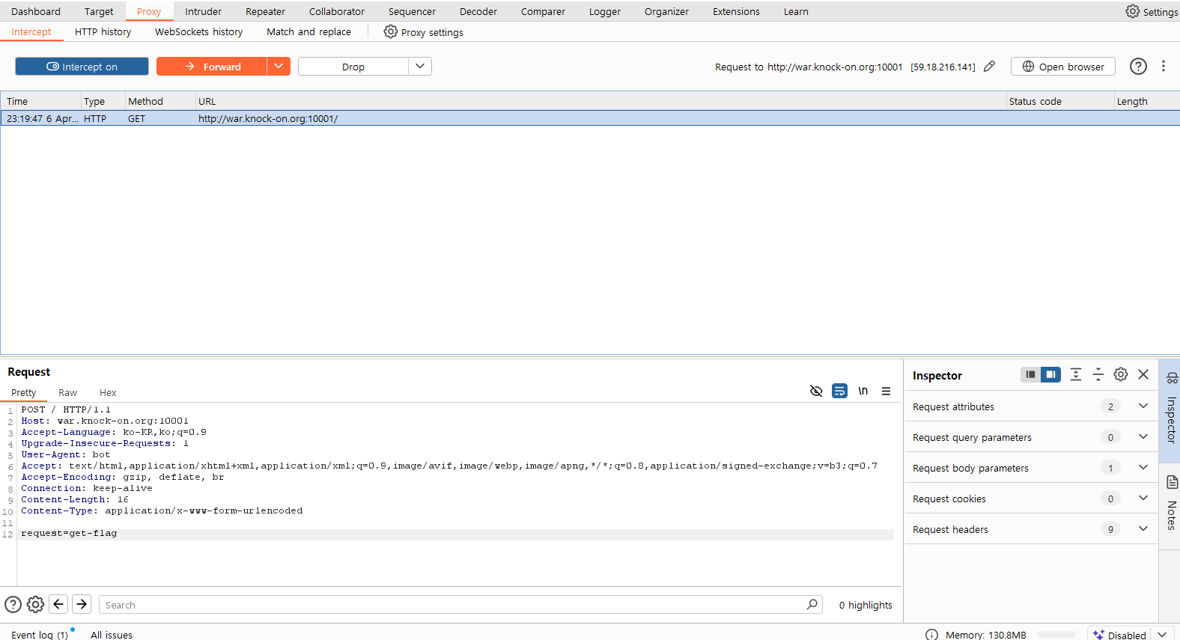Switch to HTTP history subtab
This screenshot has height=640, width=1180.
(103, 31)
